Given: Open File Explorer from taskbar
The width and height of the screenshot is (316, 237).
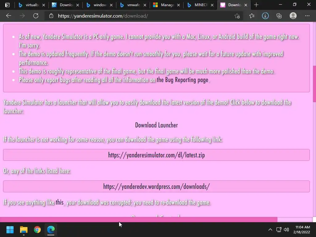Looking at the screenshot, I should click(23, 230).
